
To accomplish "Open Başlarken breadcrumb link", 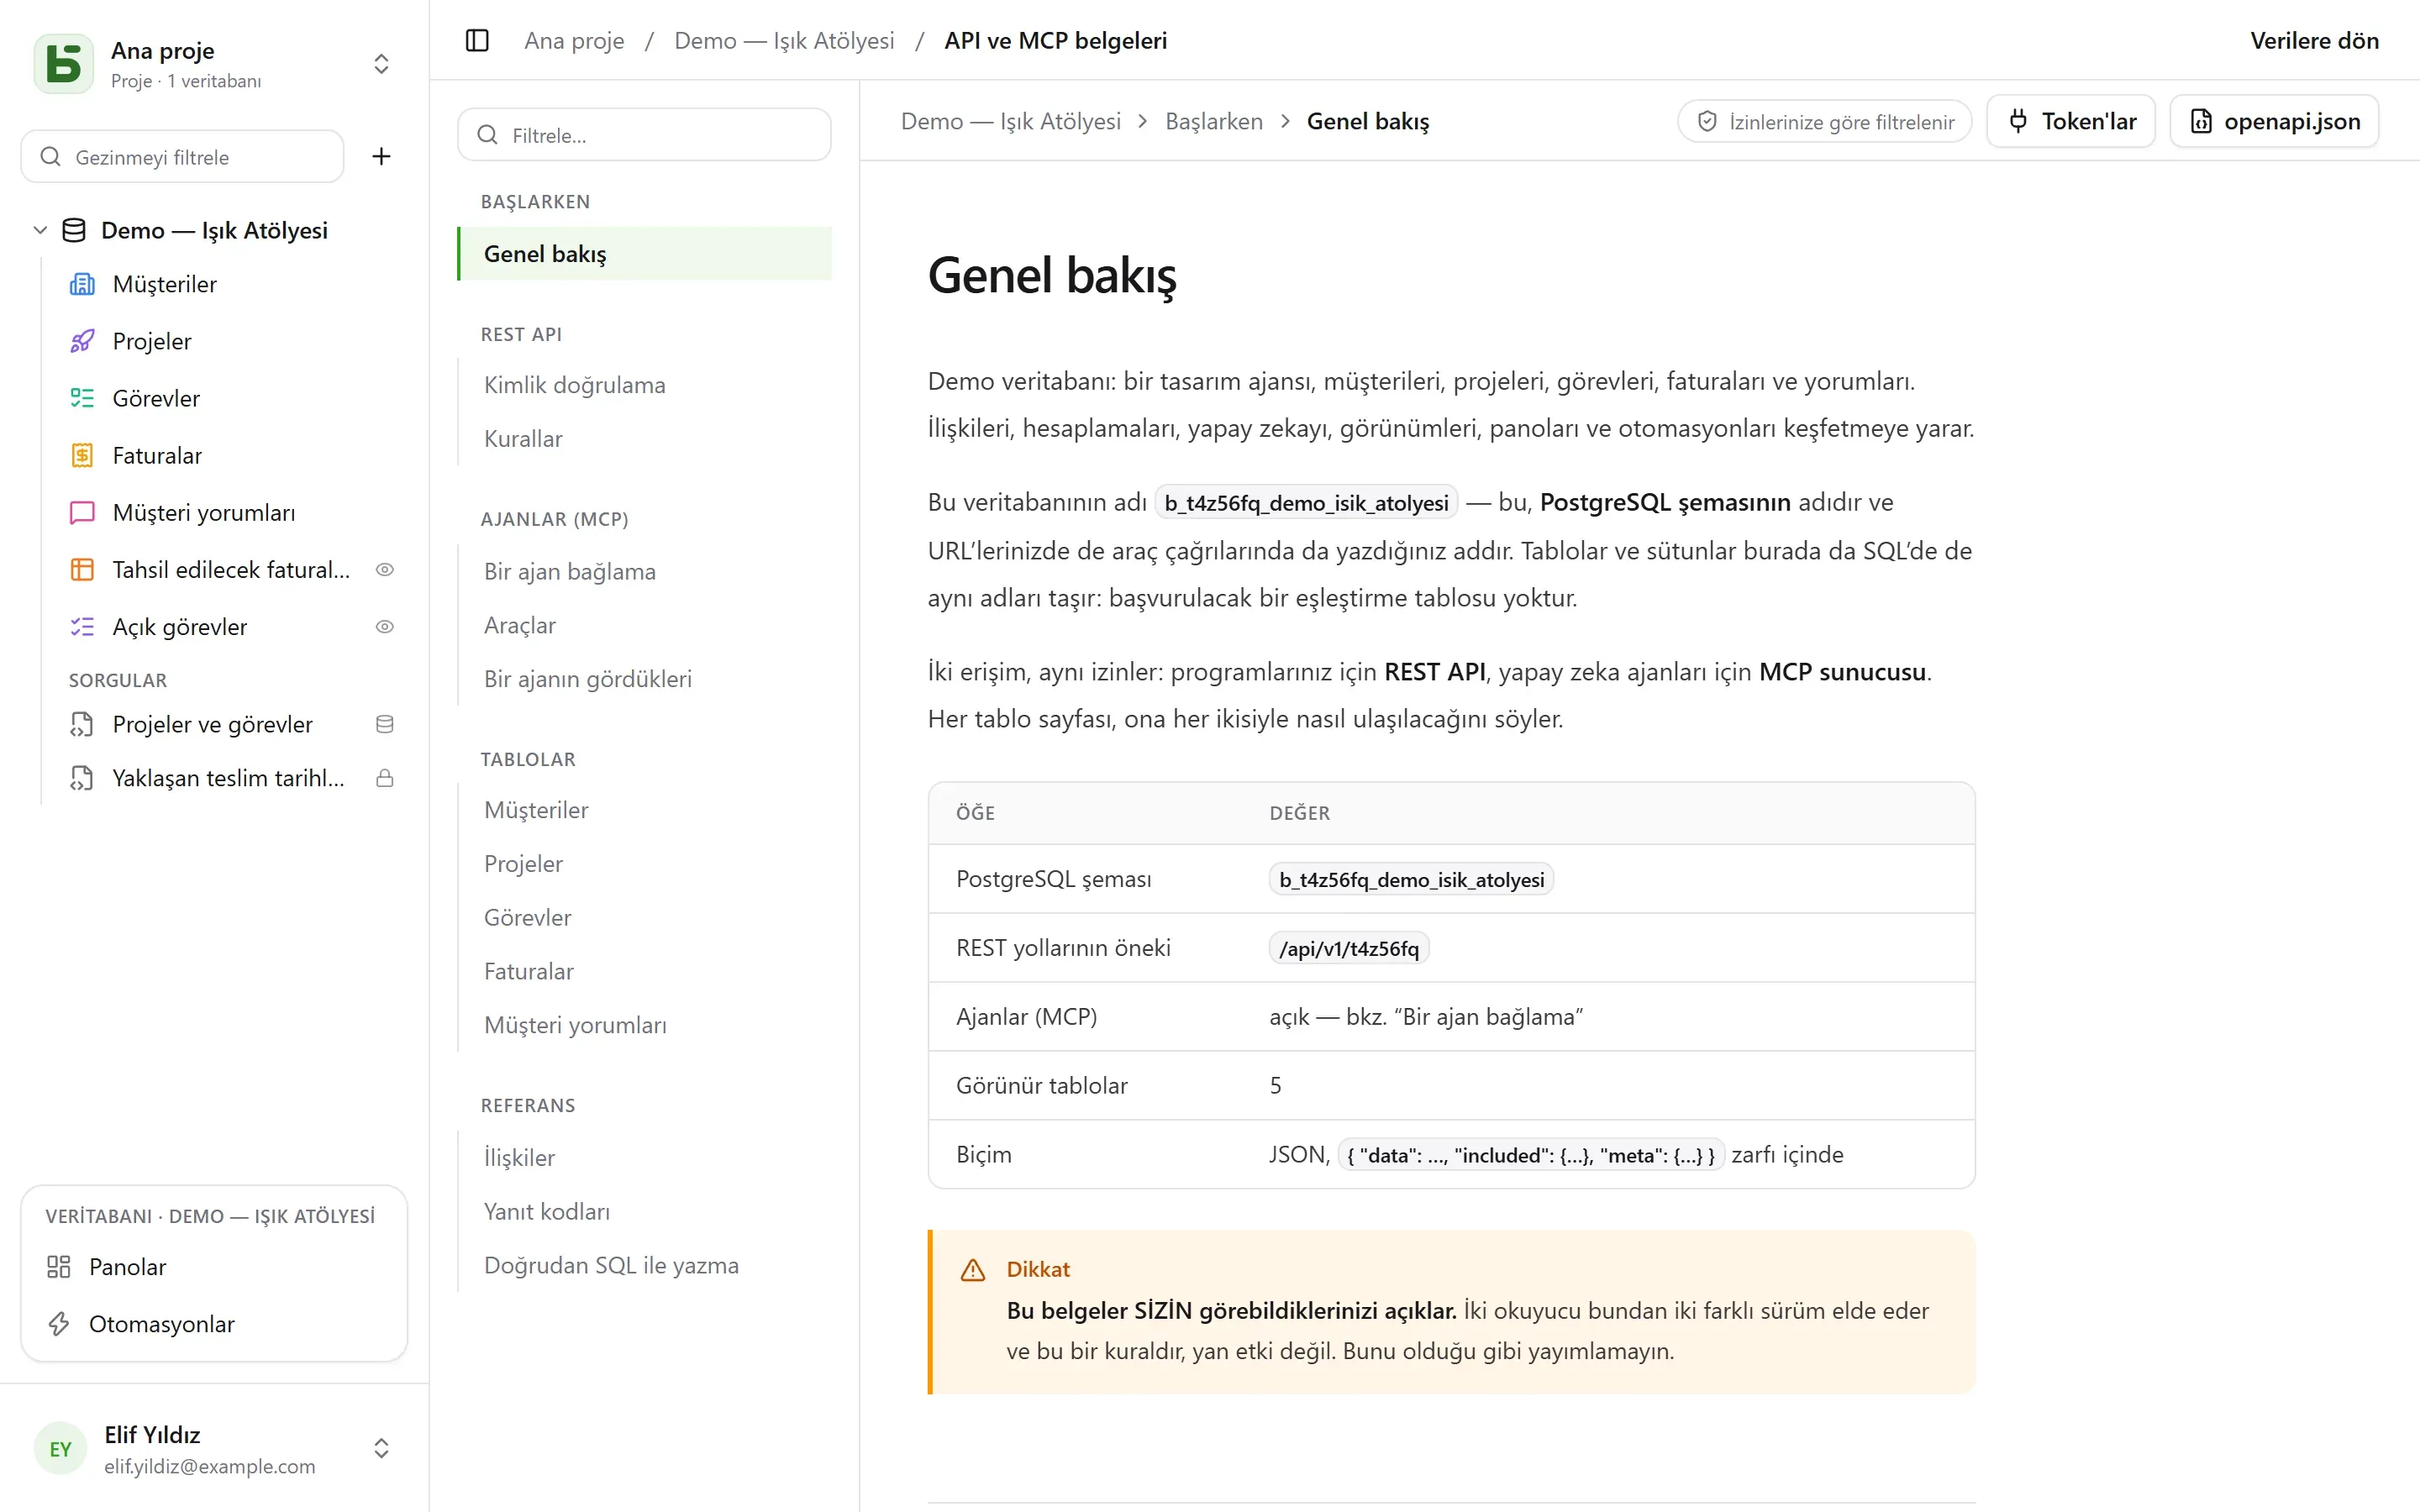I will [1214, 121].
